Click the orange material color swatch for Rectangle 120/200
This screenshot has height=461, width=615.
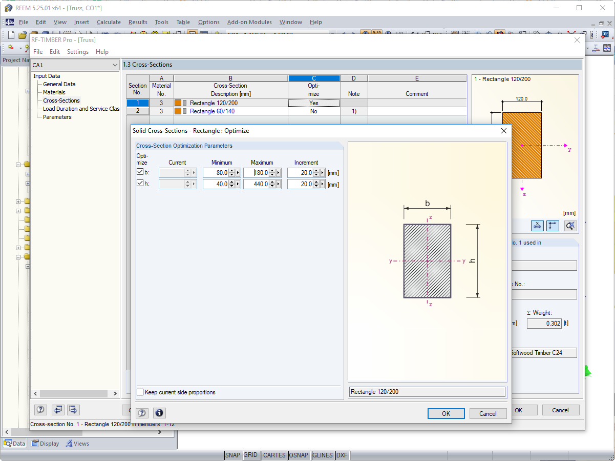[x=179, y=102]
